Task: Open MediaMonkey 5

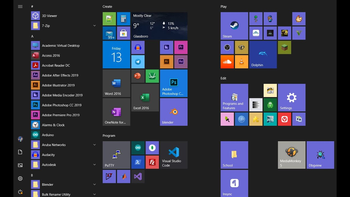Action: click(291, 155)
